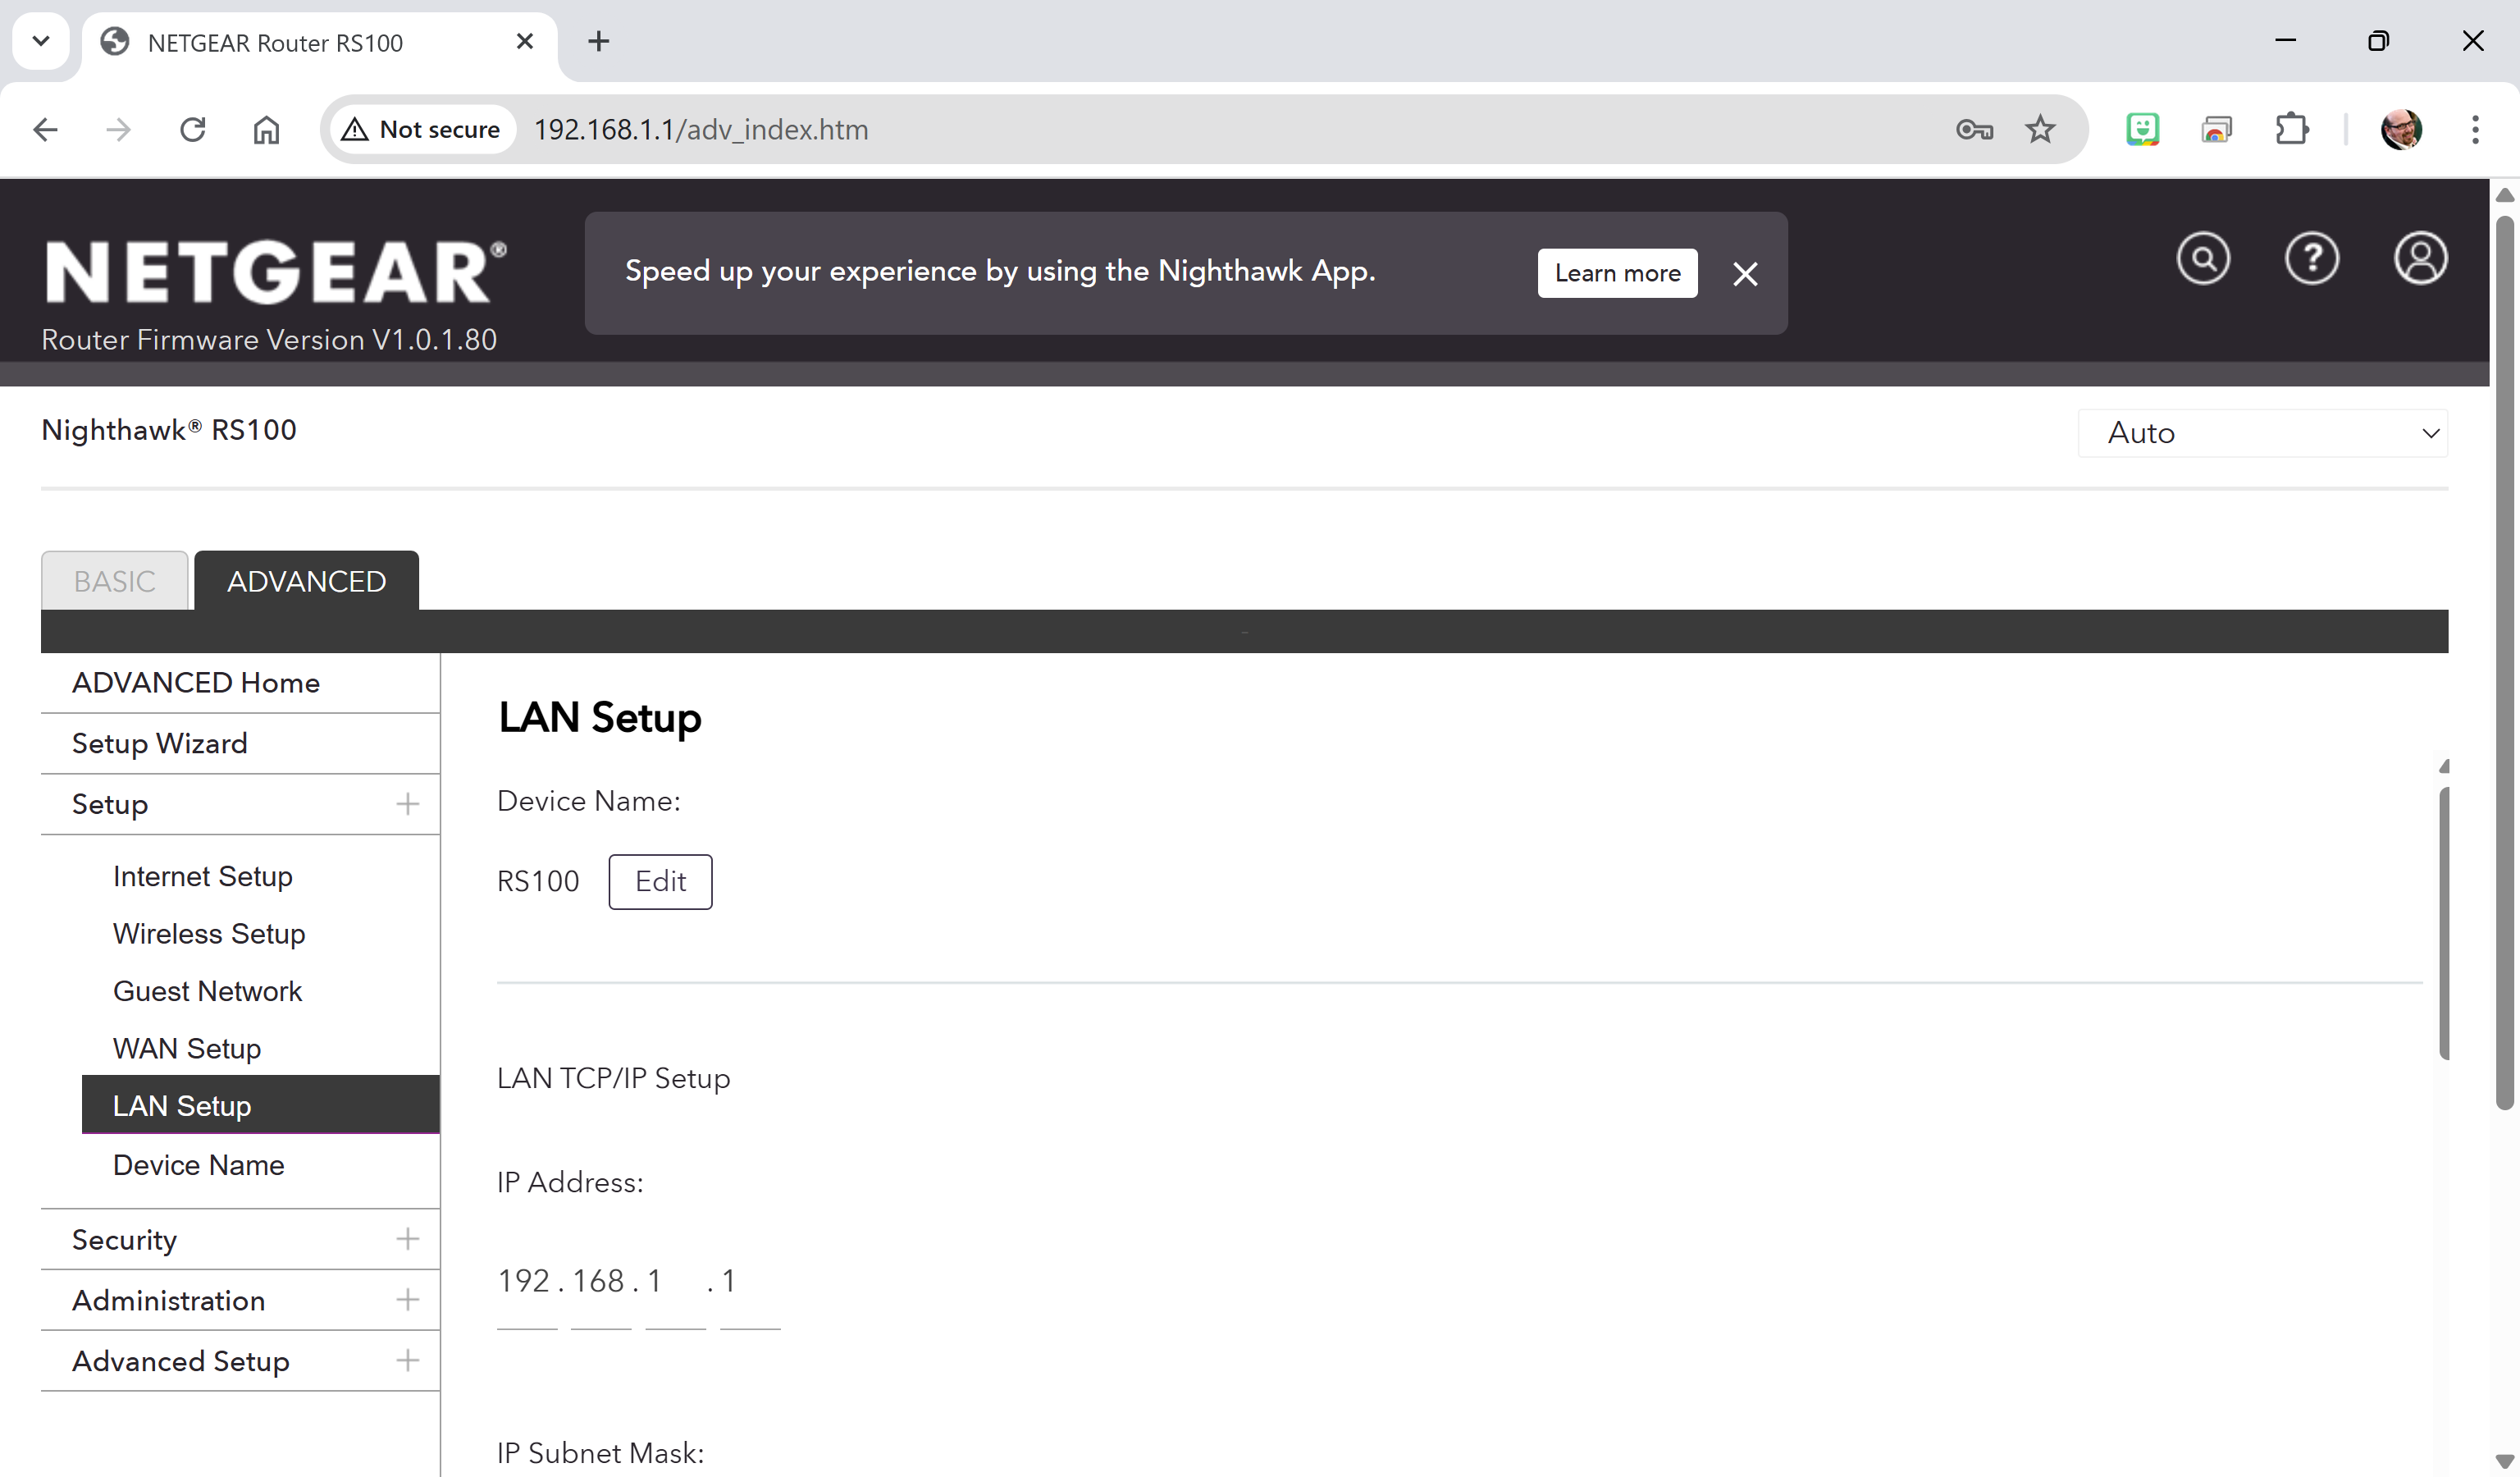Expand the Security section
2520x1477 pixels.
click(x=407, y=1239)
